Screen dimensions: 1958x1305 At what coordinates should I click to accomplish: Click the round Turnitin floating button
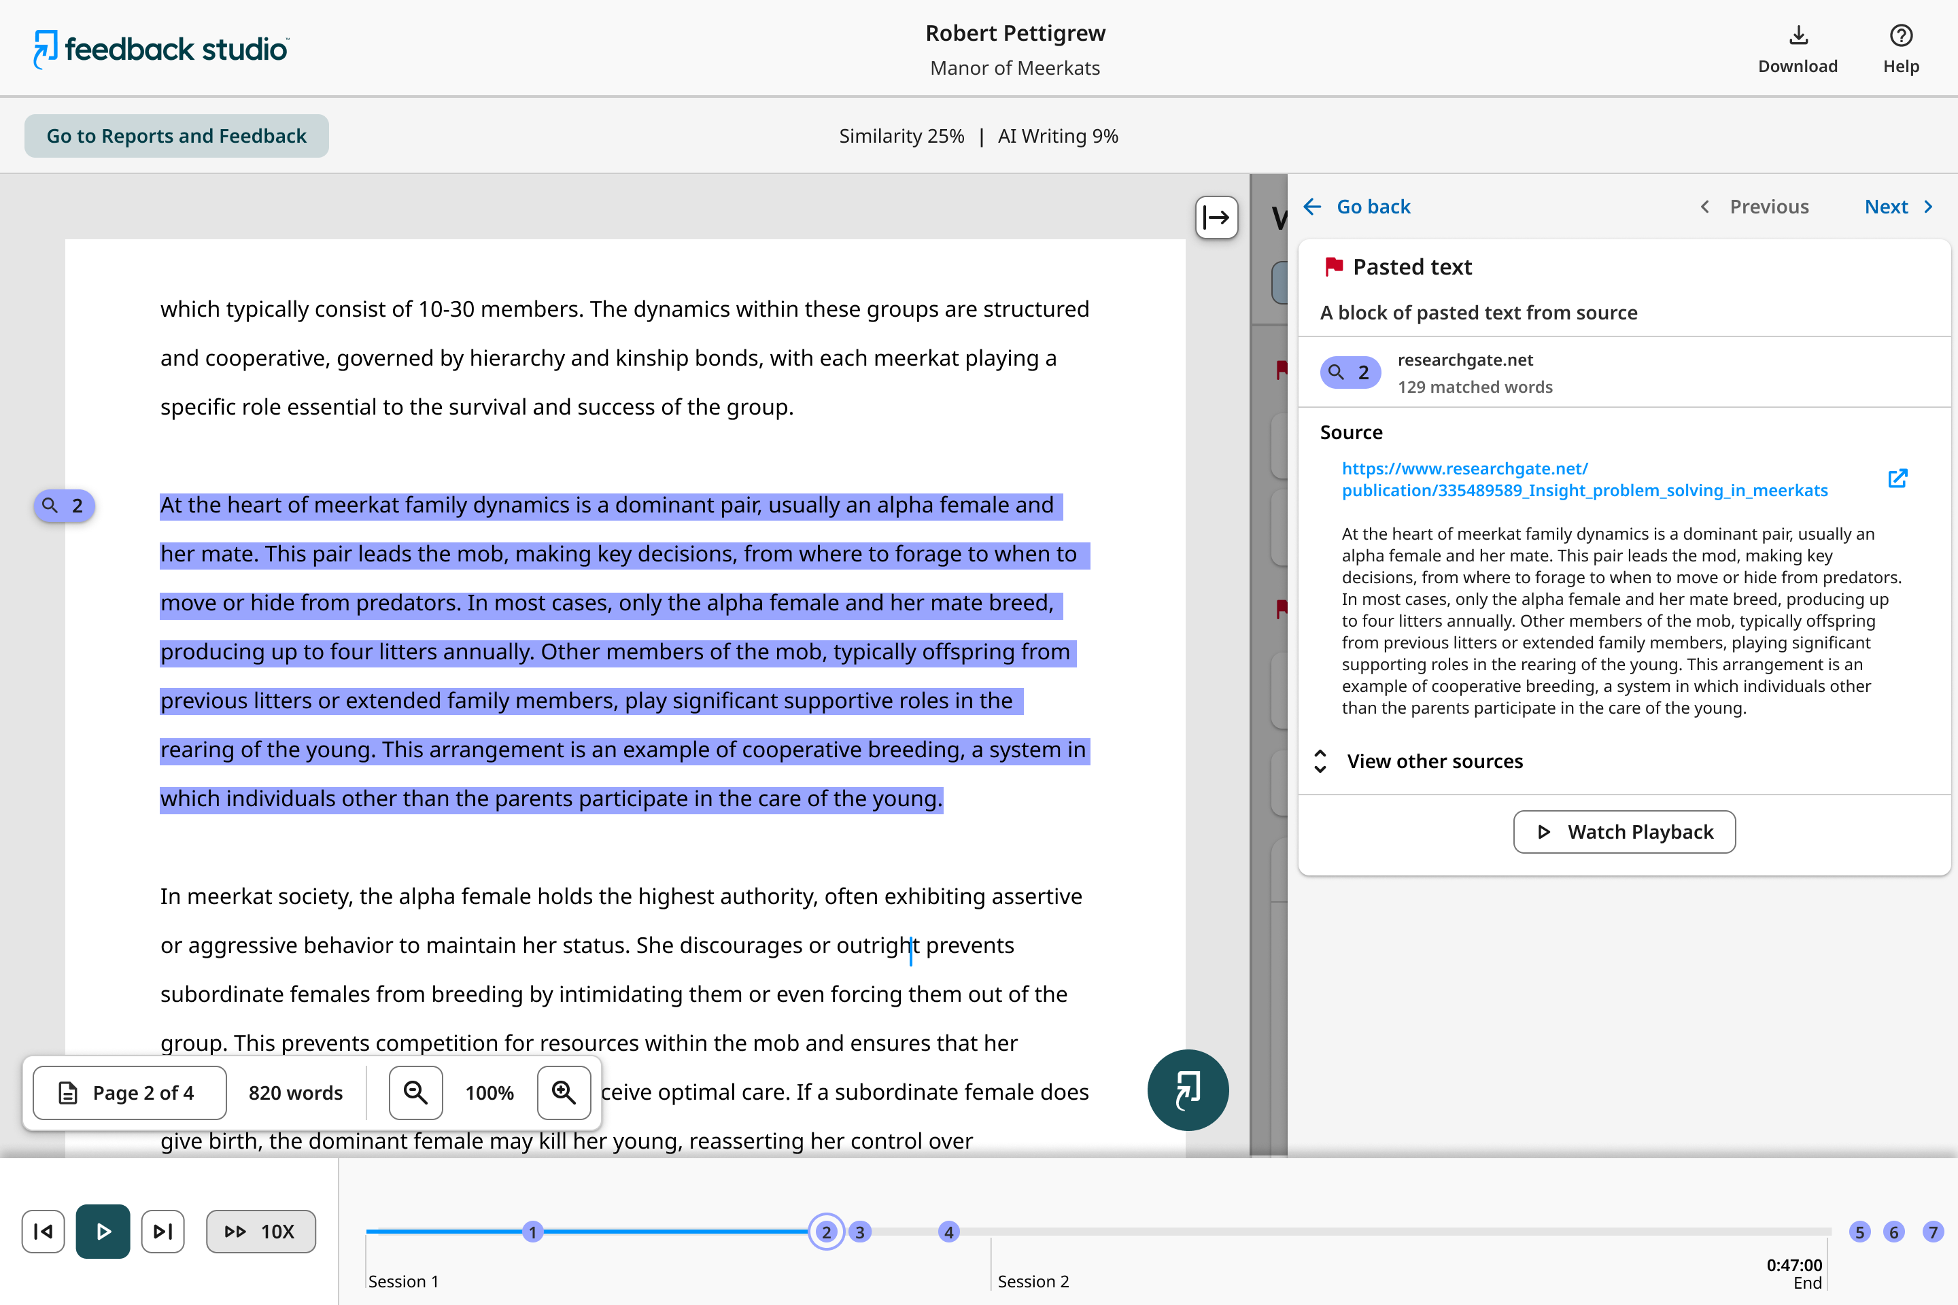click(x=1187, y=1090)
